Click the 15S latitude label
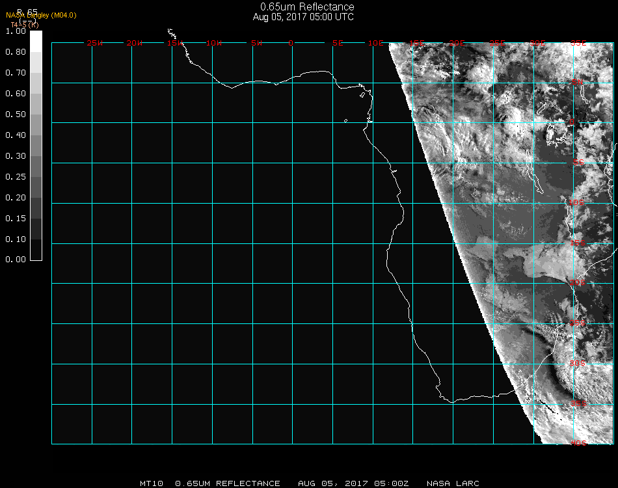The height and width of the screenshot is (488, 618). pos(578,243)
